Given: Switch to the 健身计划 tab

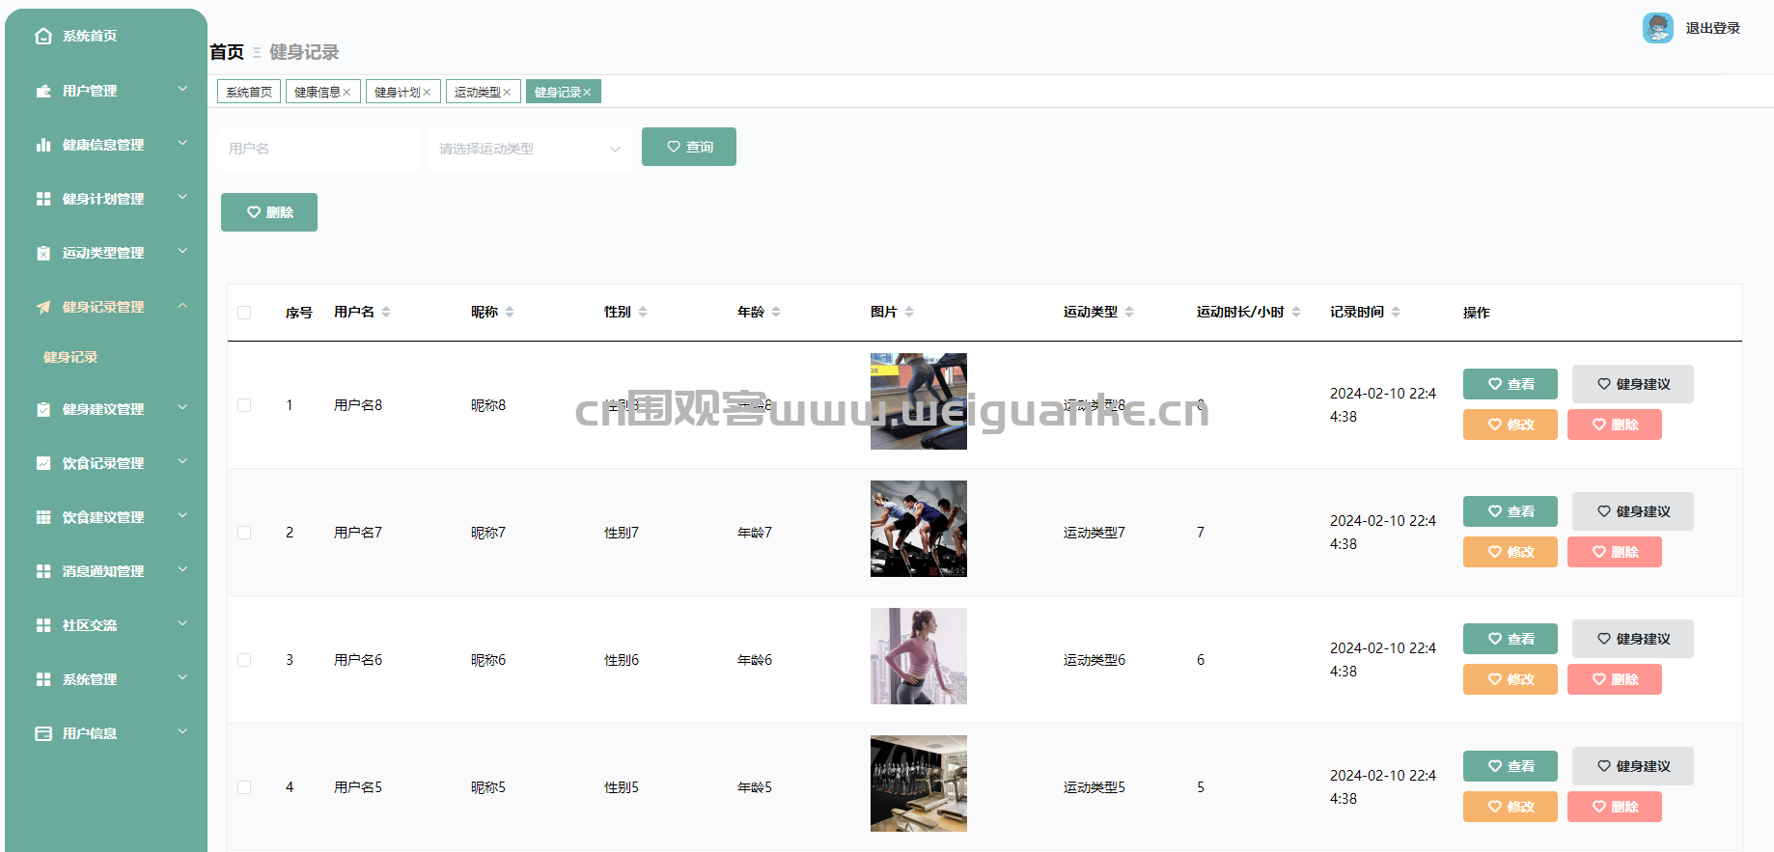Looking at the screenshot, I should click(397, 93).
